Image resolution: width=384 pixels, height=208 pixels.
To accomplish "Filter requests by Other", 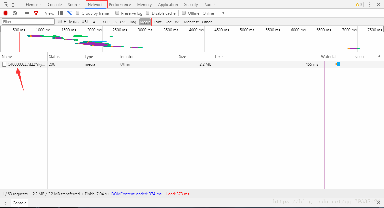I will click(x=207, y=22).
